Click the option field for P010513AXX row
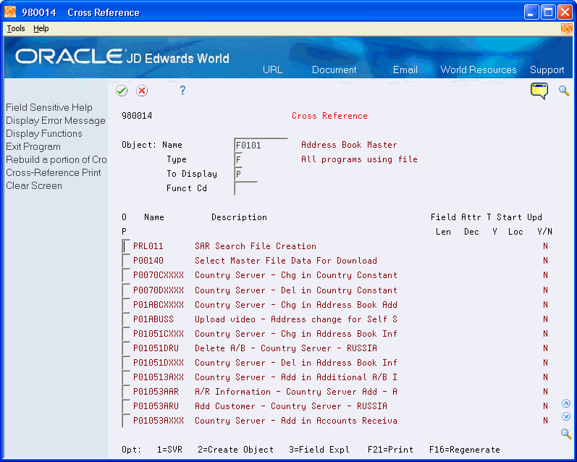Image resolution: width=577 pixels, height=462 pixels. 126,377
